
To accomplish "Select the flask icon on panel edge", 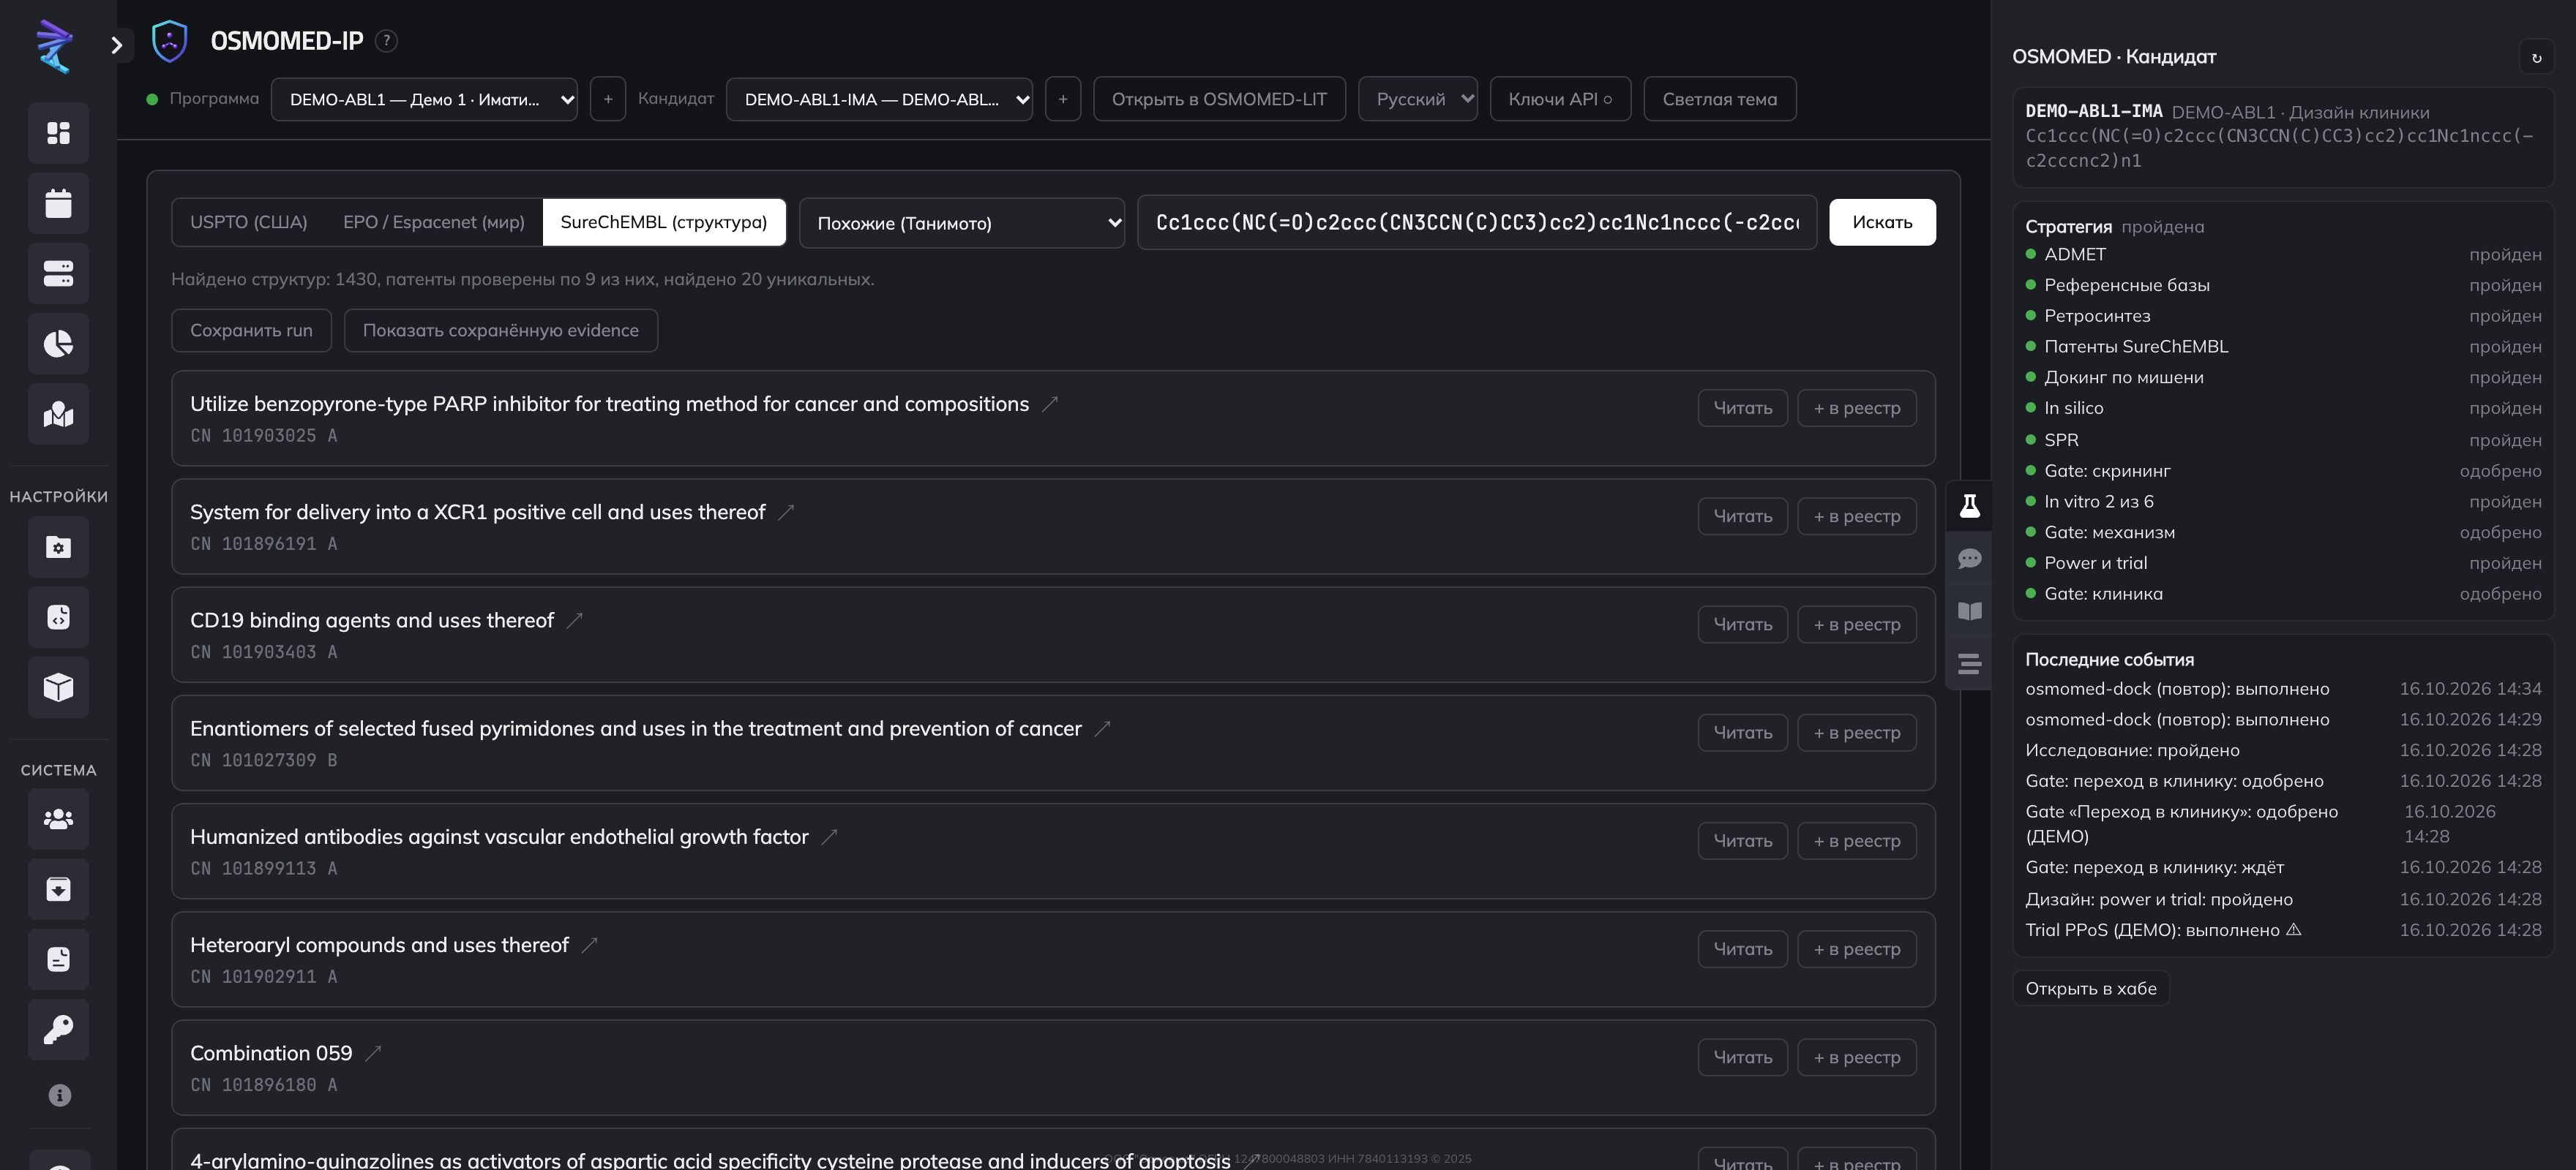I will pos(1969,505).
